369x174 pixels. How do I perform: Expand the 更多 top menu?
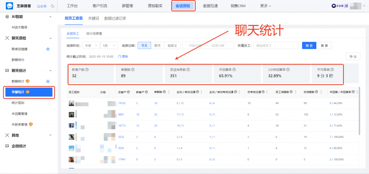(265, 6)
